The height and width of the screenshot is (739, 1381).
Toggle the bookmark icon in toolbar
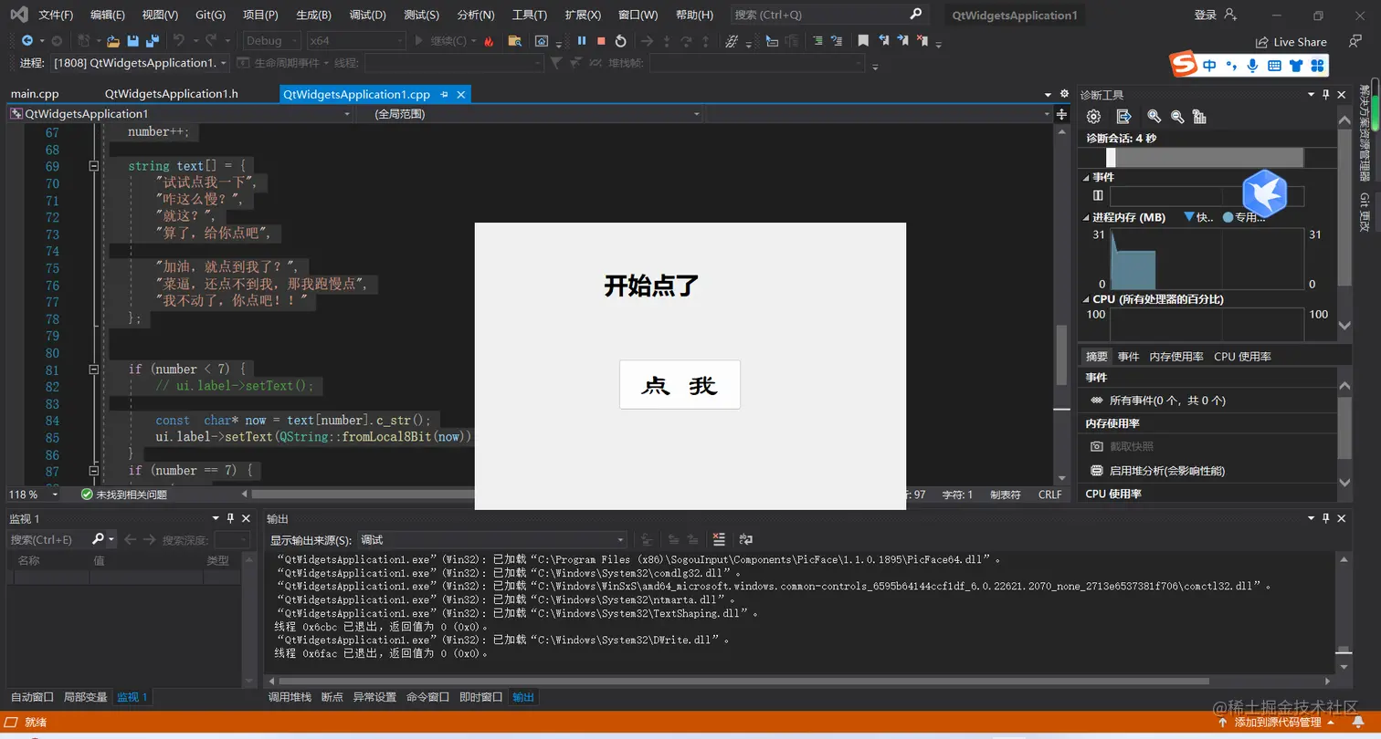tap(863, 41)
